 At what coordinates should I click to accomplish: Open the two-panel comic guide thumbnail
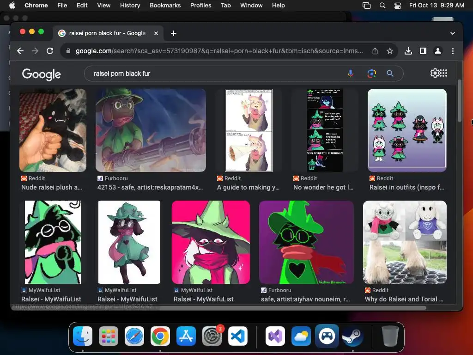(x=249, y=130)
